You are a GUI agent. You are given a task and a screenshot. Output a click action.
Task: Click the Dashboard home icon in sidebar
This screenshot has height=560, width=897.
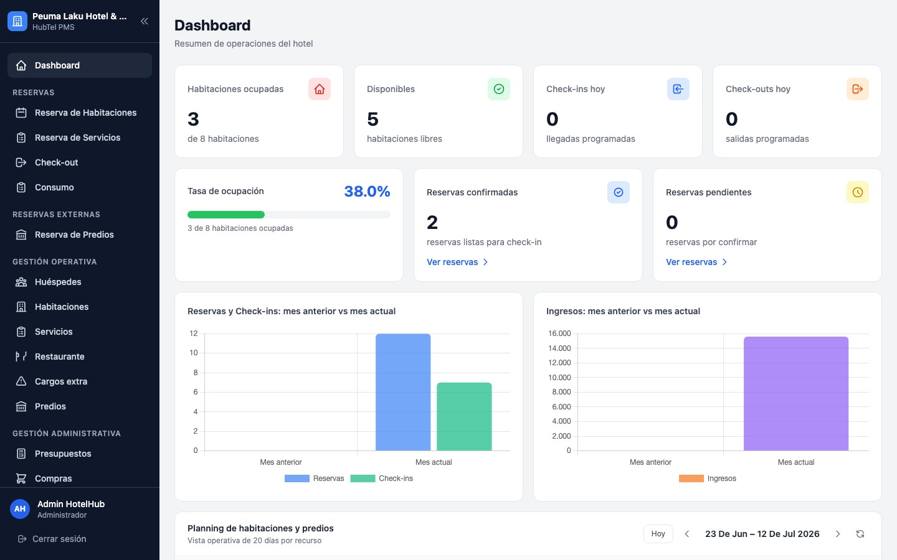21,65
